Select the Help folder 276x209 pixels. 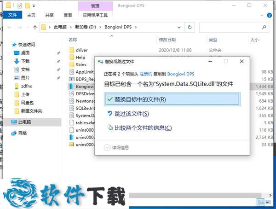(x=80, y=57)
